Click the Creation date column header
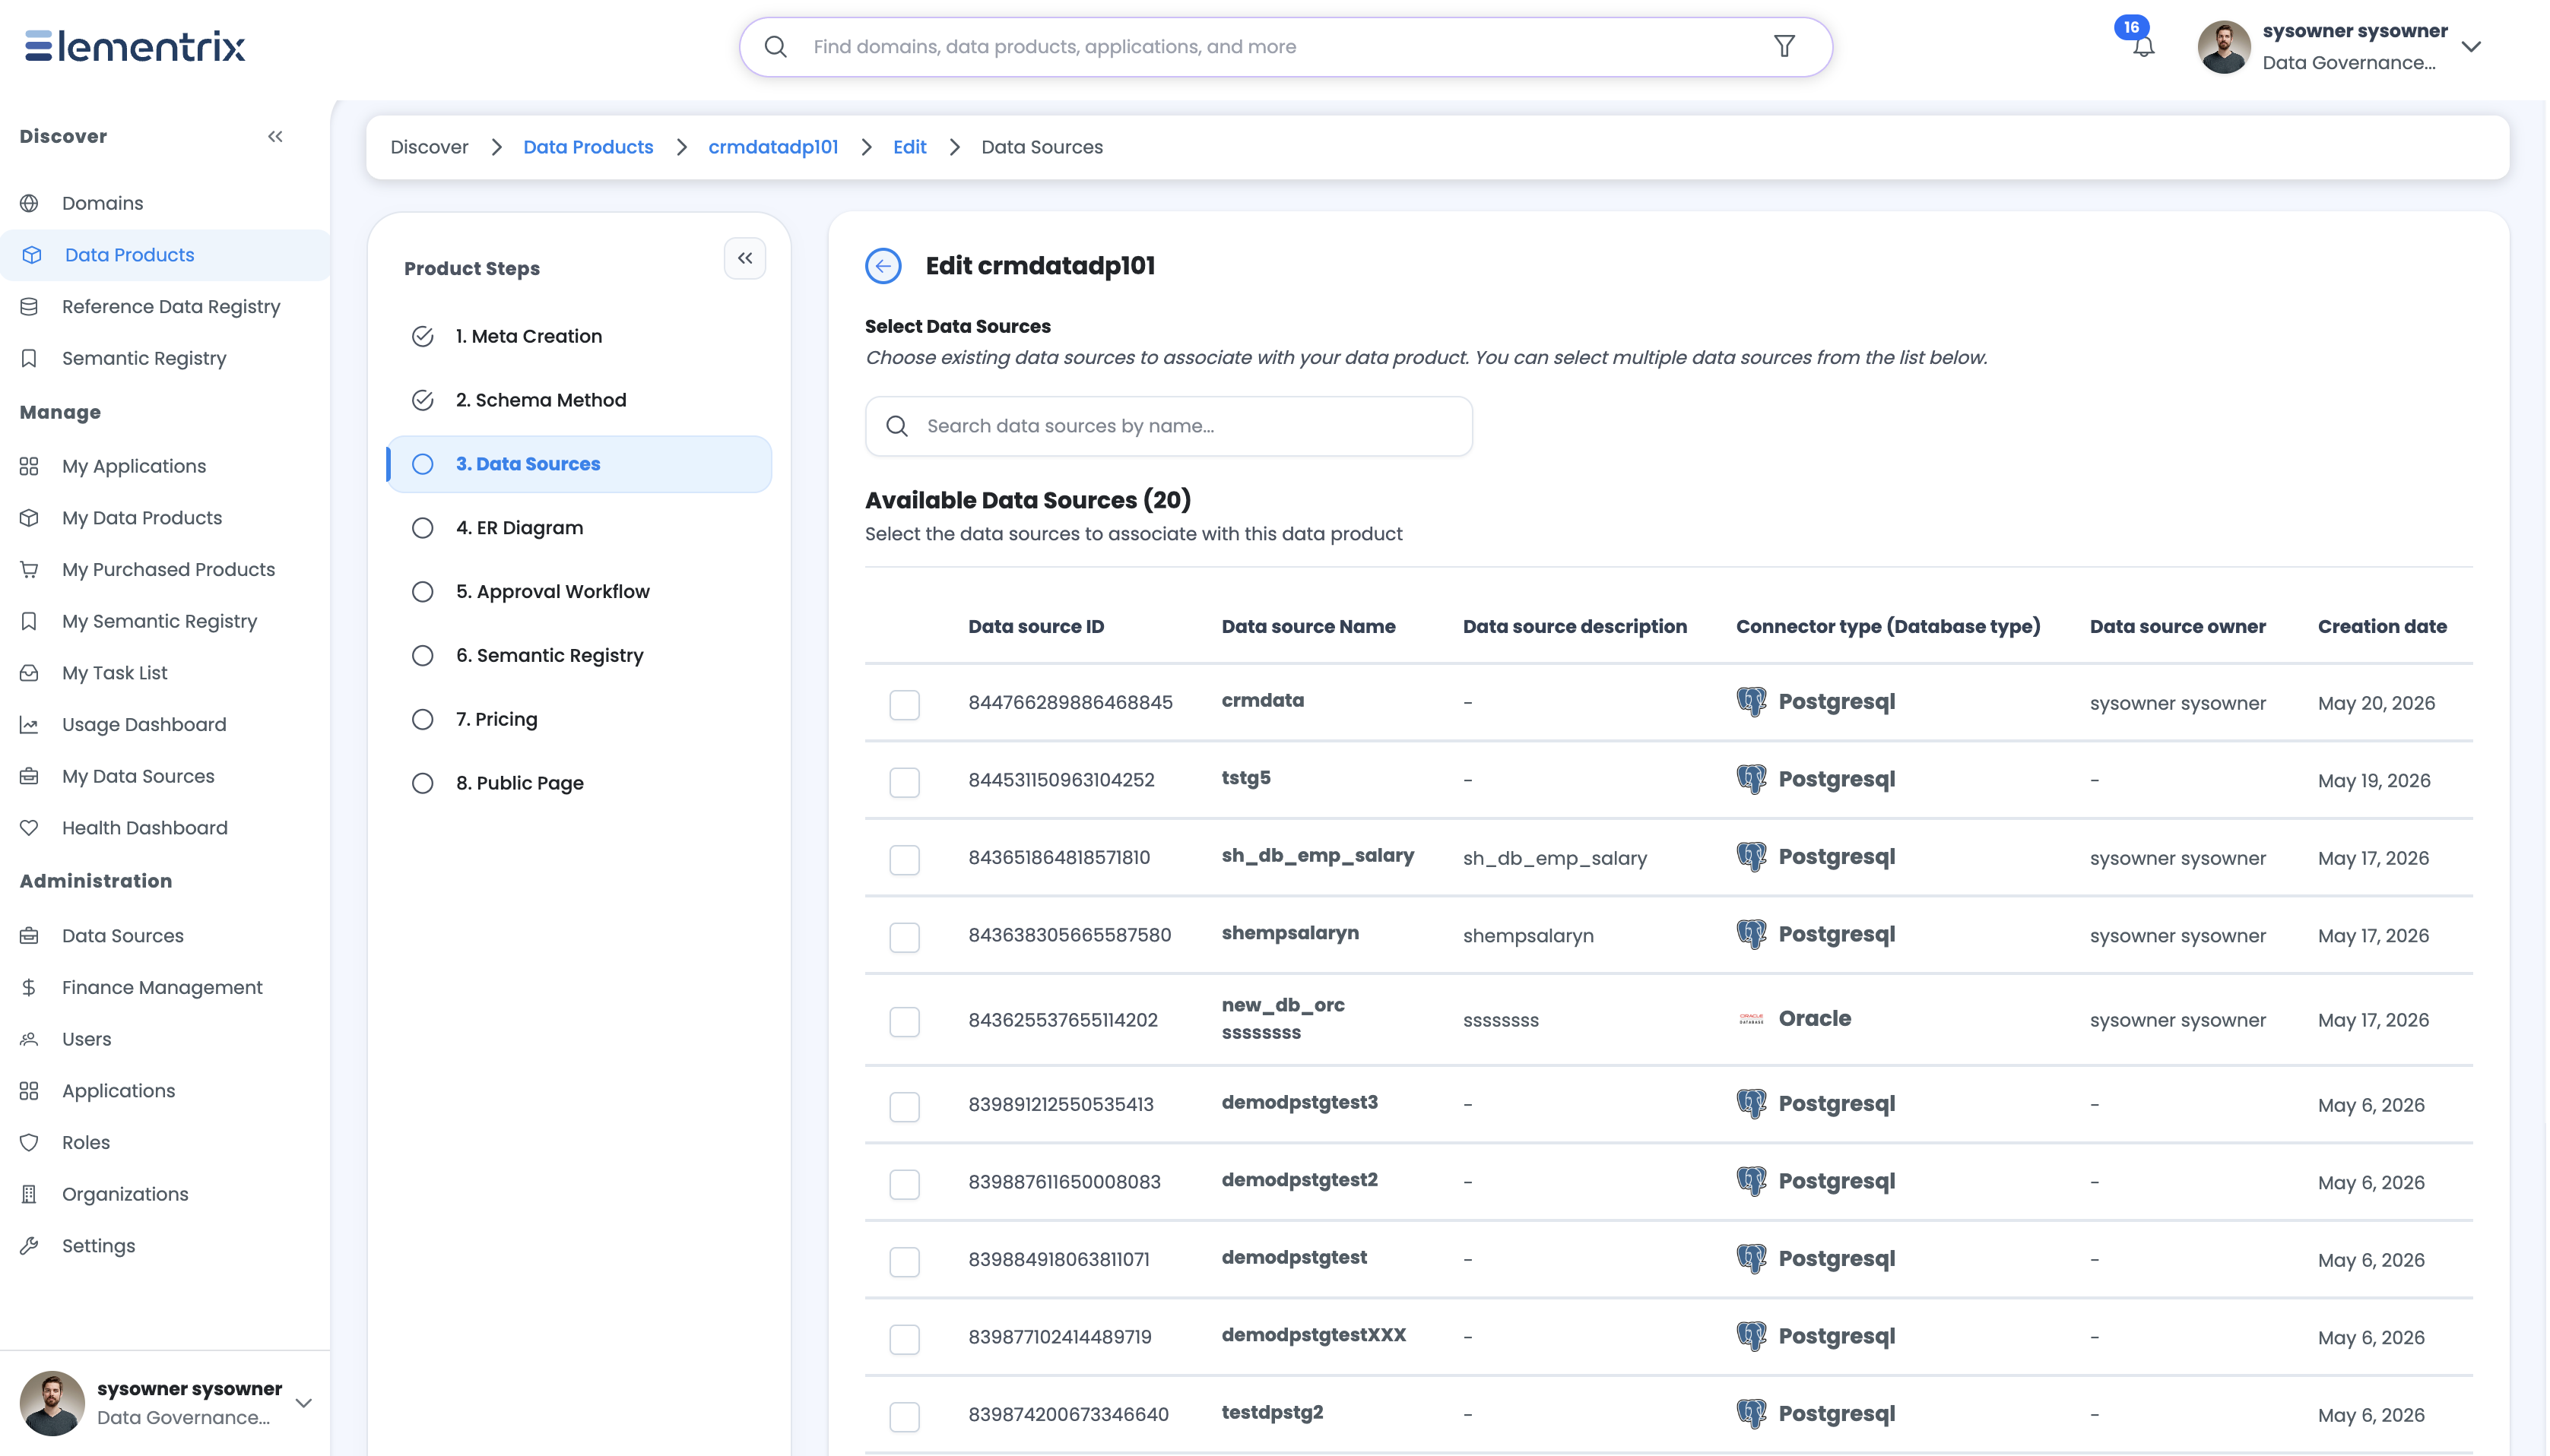The image size is (2550, 1456). (2382, 627)
